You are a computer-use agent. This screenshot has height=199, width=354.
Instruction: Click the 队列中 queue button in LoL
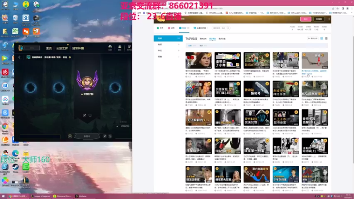[x=87, y=136]
